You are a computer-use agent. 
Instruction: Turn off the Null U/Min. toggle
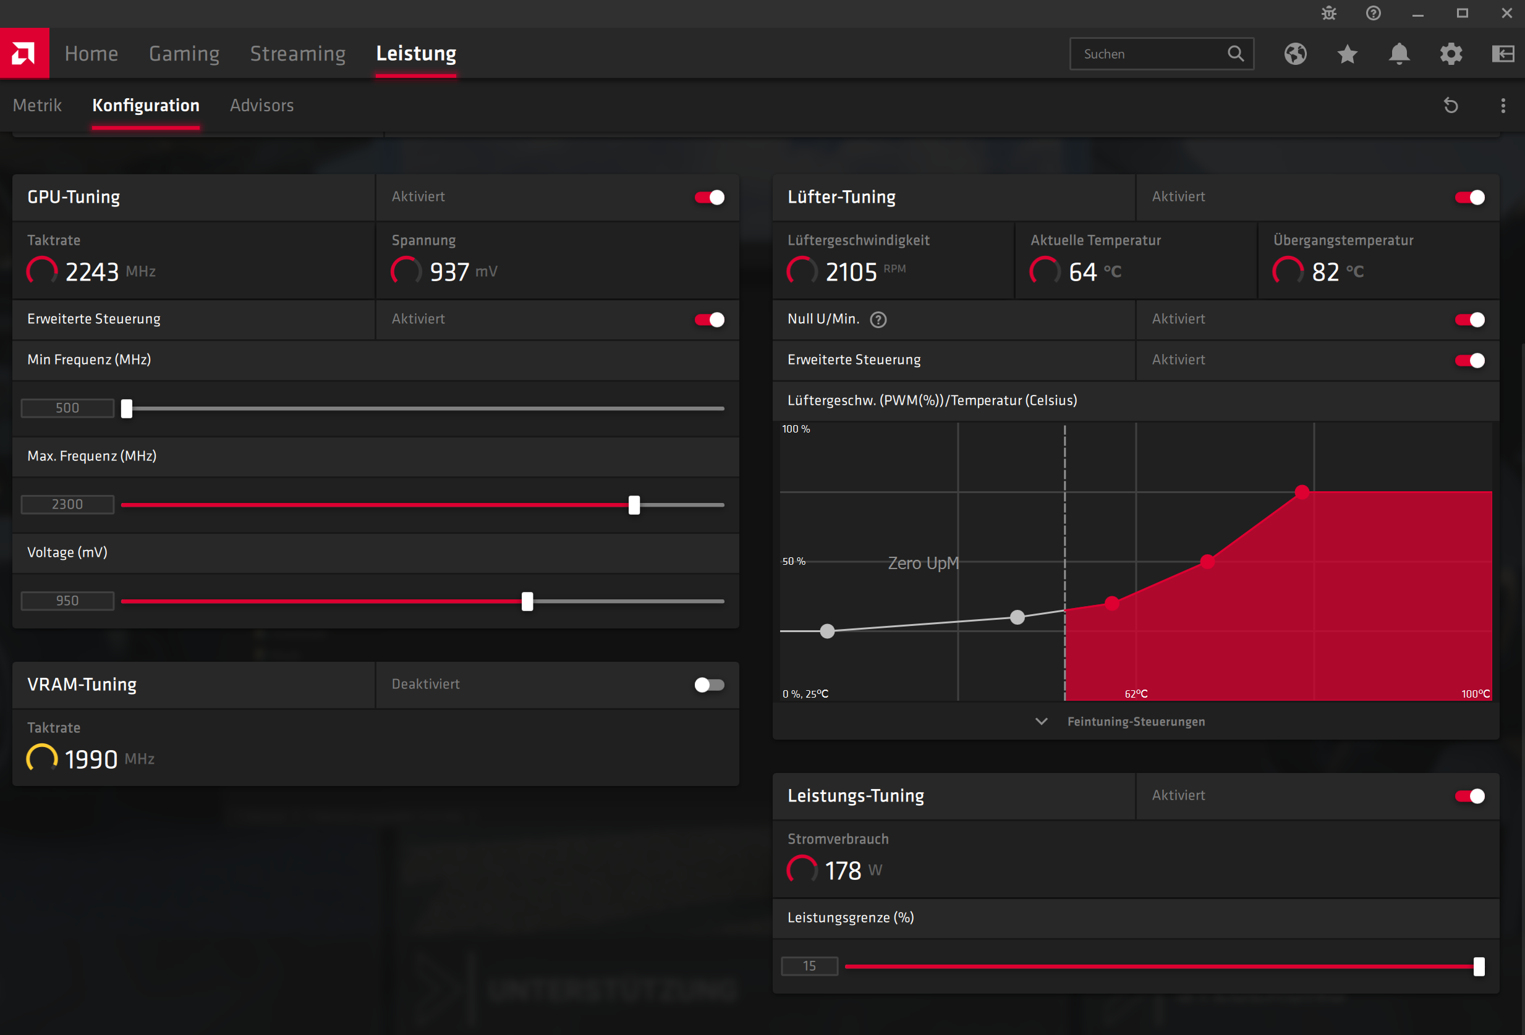[1469, 319]
